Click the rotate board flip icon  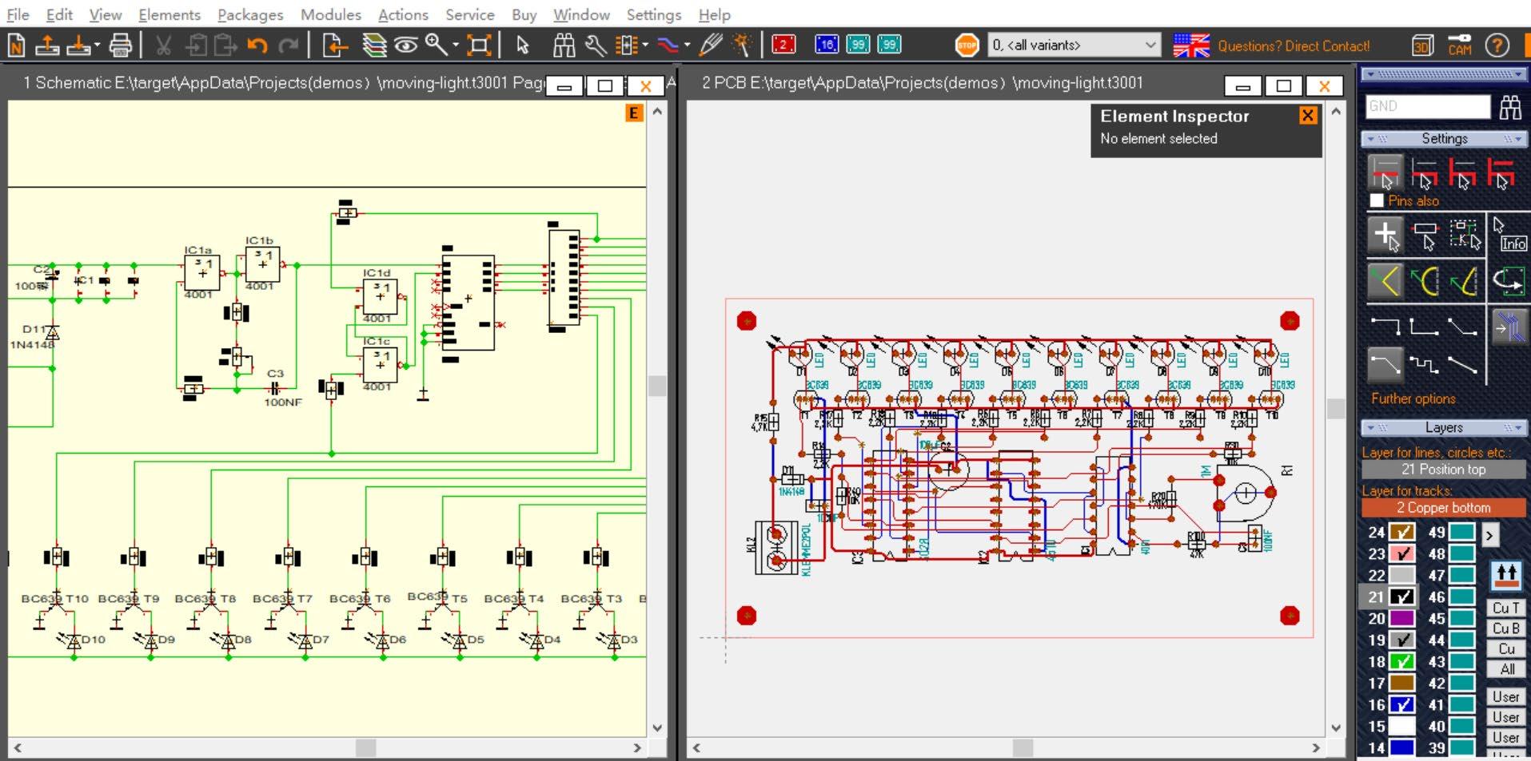click(x=1508, y=281)
